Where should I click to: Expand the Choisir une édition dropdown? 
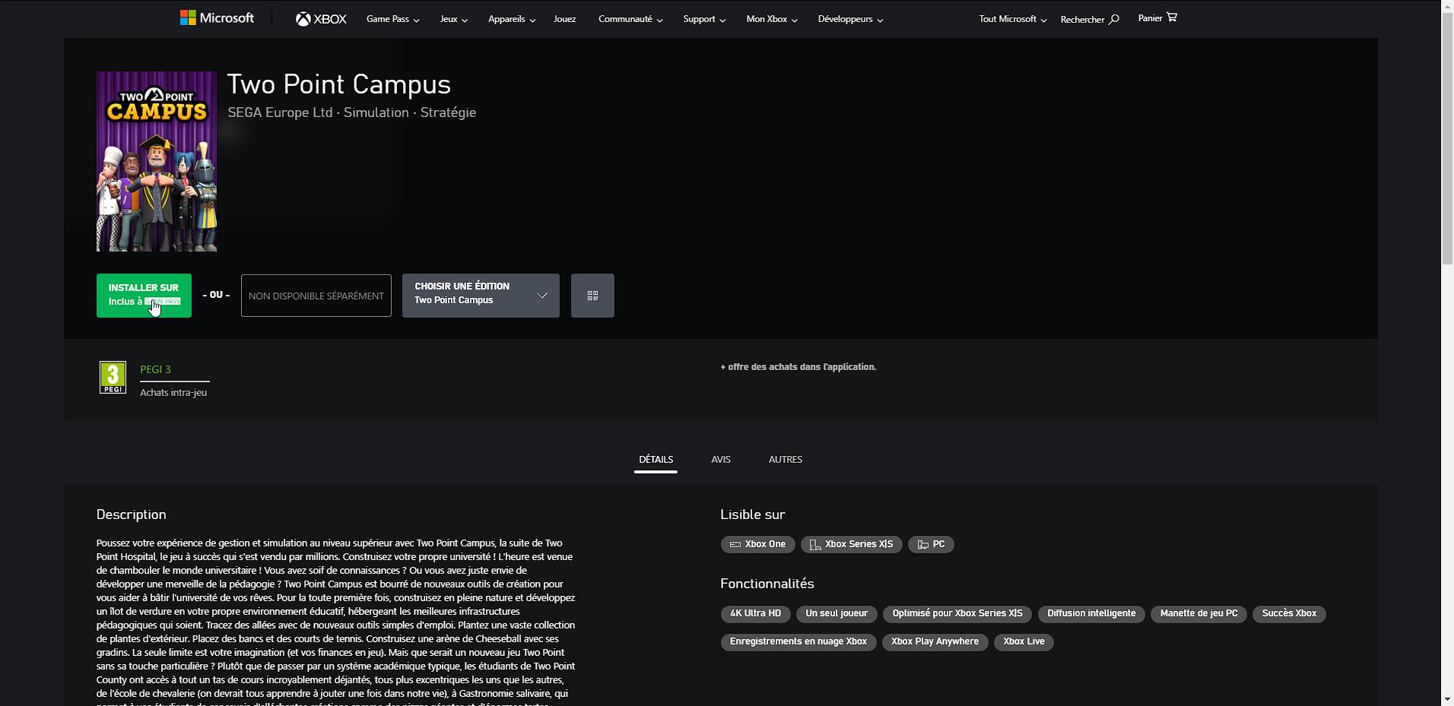480,296
